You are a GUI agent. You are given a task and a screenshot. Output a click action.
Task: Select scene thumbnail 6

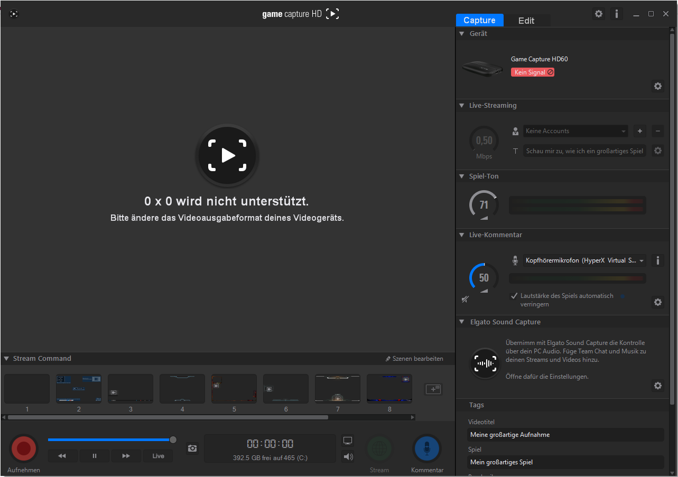pyautogui.click(x=286, y=389)
